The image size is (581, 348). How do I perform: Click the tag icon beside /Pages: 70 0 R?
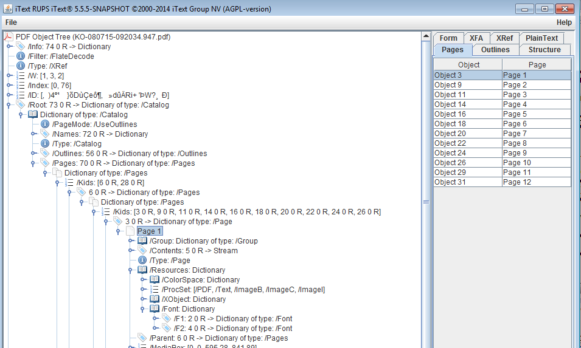pos(45,163)
